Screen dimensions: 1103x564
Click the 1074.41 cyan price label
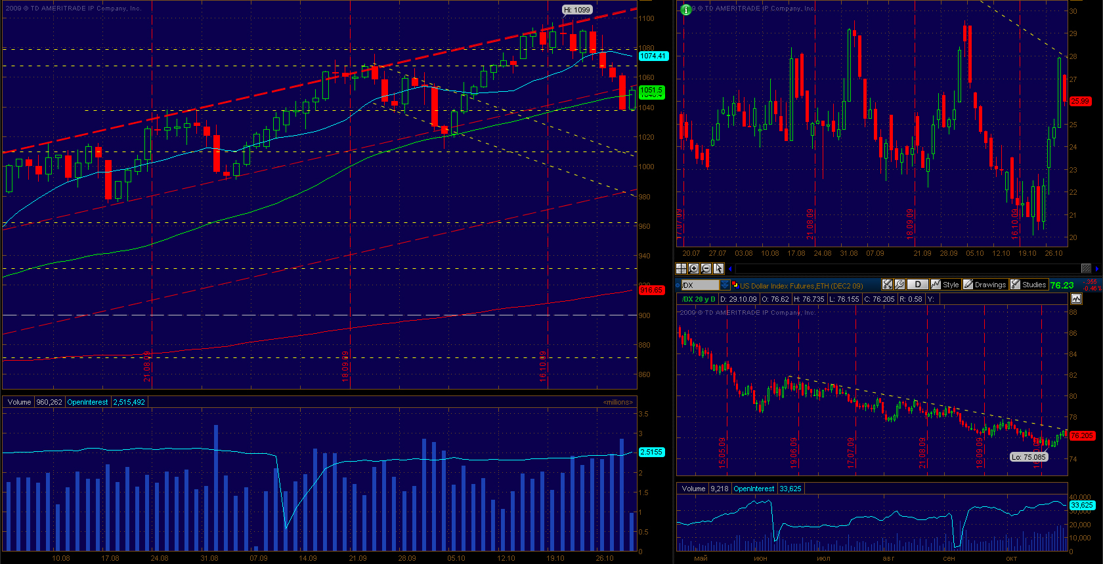(x=653, y=56)
